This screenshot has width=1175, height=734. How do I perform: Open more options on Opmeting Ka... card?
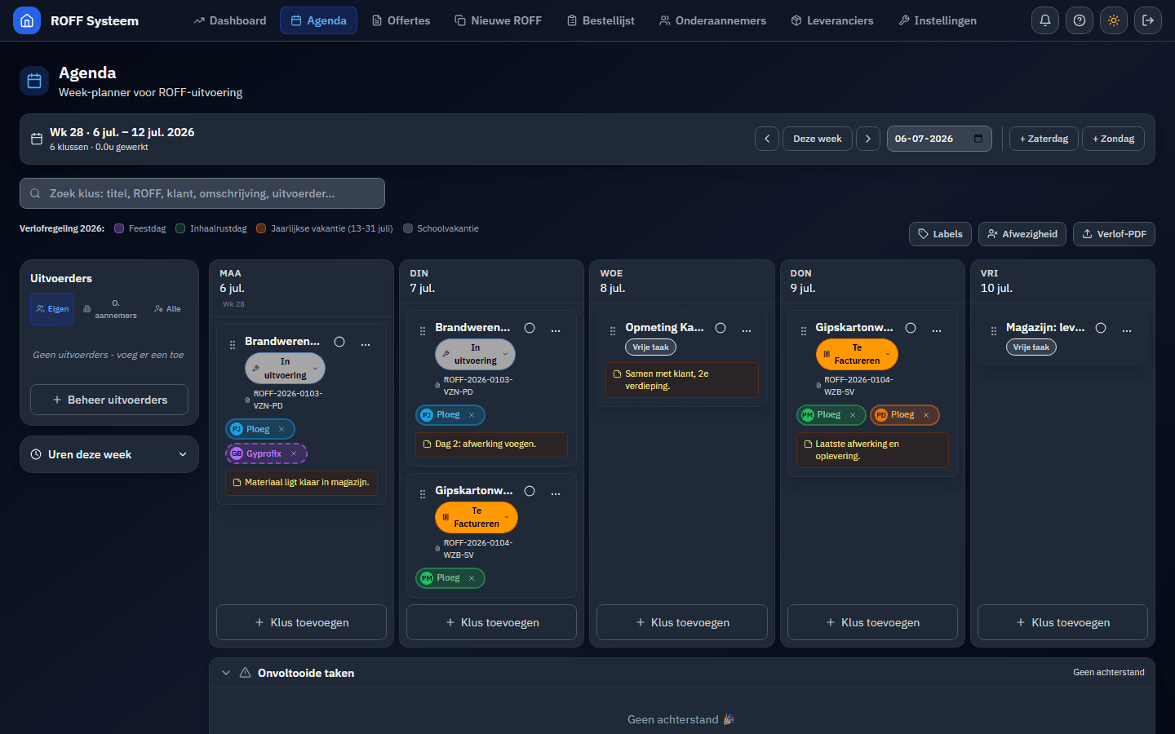point(747,330)
